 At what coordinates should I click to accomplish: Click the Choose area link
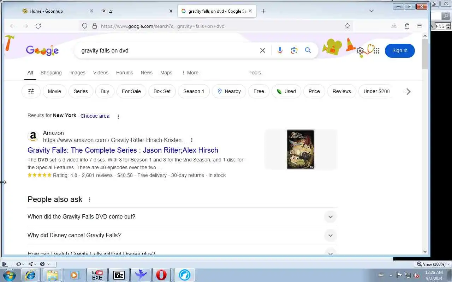95,116
